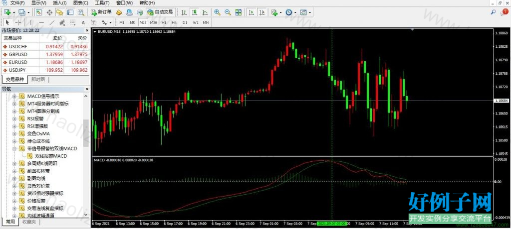The width and height of the screenshot is (511, 229).
Task: Click the templates icon
Action: [x=303, y=12]
